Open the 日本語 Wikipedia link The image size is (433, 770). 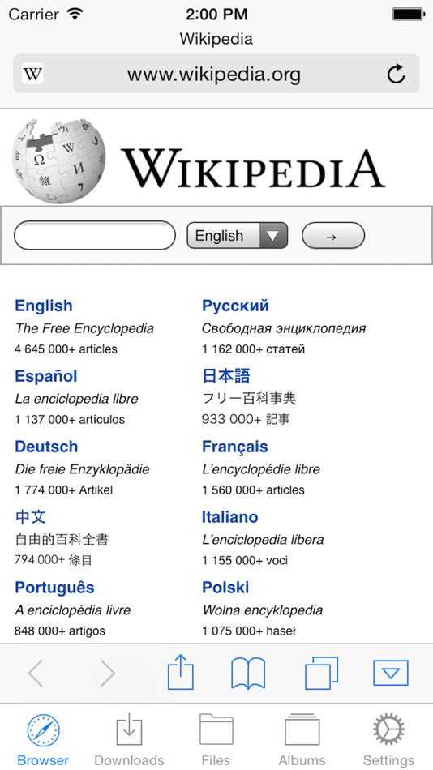pyautogui.click(x=226, y=376)
